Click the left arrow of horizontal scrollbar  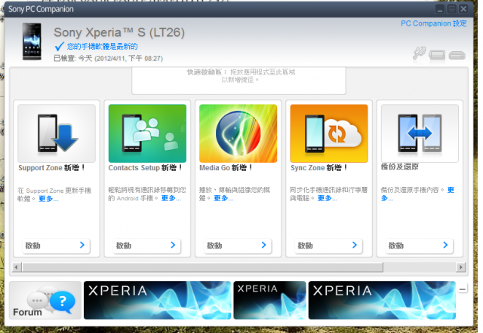pos(17,267)
